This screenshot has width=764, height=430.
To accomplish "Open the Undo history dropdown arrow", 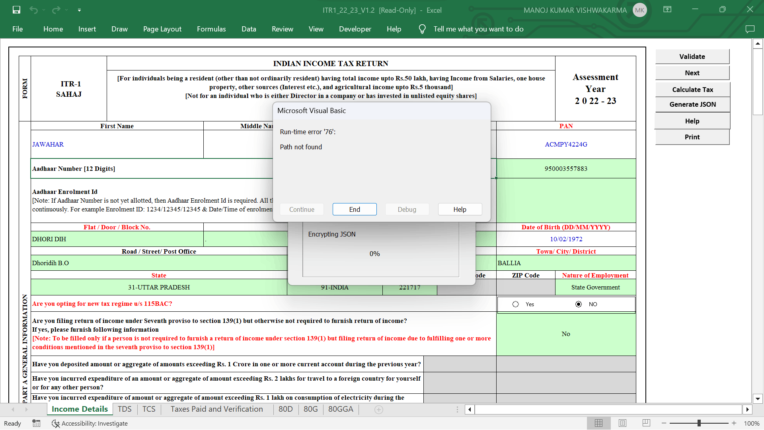I will click(x=44, y=10).
